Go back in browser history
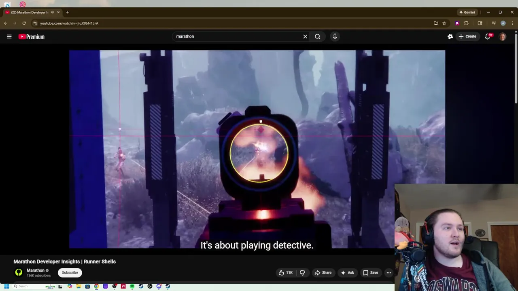The width and height of the screenshot is (518, 291). (x=6, y=23)
